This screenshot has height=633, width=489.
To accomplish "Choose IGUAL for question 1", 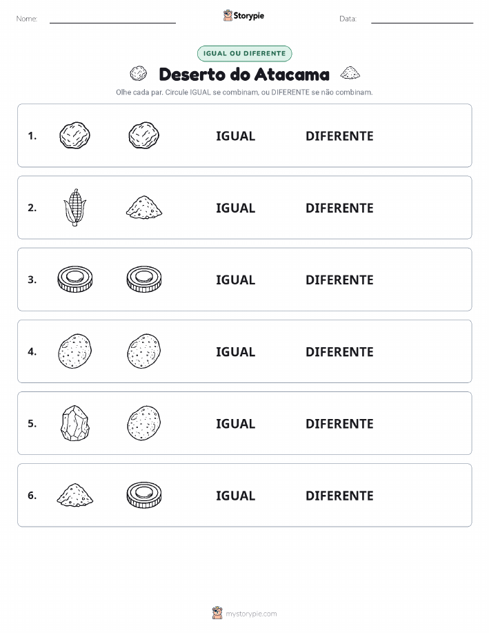I will click(x=236, y=136).
